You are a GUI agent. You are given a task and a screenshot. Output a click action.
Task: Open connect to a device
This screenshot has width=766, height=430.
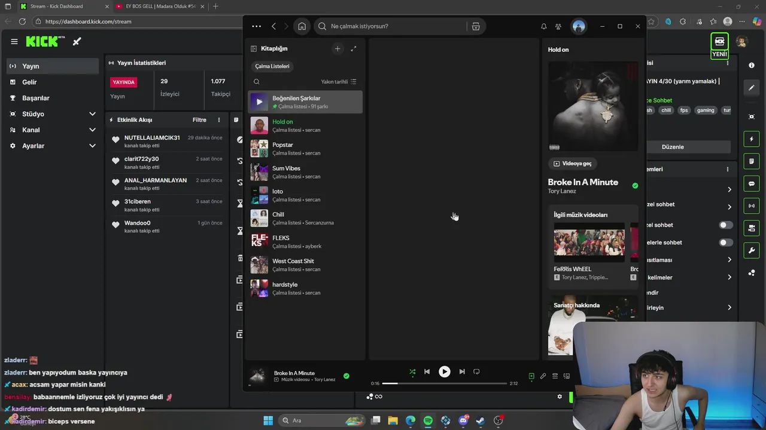coord(566,376)
